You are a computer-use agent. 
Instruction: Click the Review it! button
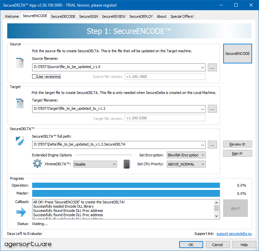pos(238,144)
